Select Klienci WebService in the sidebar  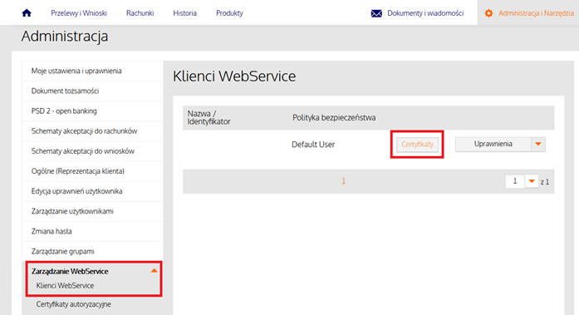[65, 285]
